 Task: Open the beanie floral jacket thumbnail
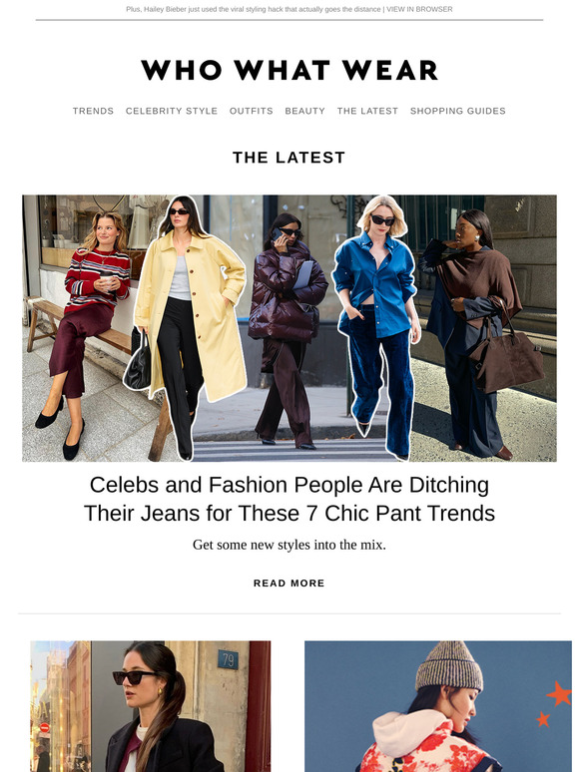[438, 706]
